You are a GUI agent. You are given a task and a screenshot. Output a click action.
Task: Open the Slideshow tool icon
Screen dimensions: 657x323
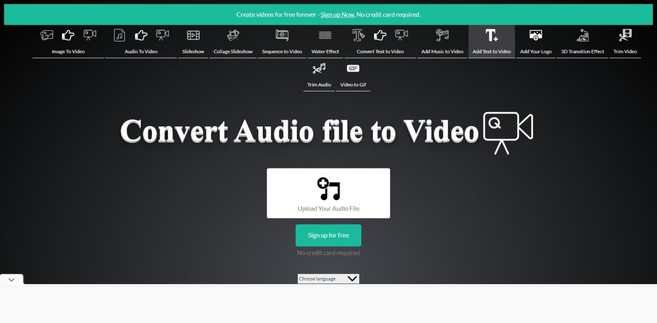click(x=193, y=35)
